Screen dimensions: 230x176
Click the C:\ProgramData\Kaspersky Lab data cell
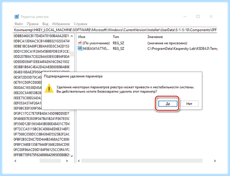182,48
